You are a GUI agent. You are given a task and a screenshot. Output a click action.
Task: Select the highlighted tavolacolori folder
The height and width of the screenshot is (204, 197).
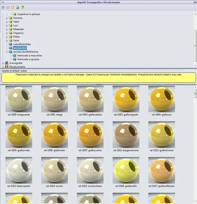[20, 48]
